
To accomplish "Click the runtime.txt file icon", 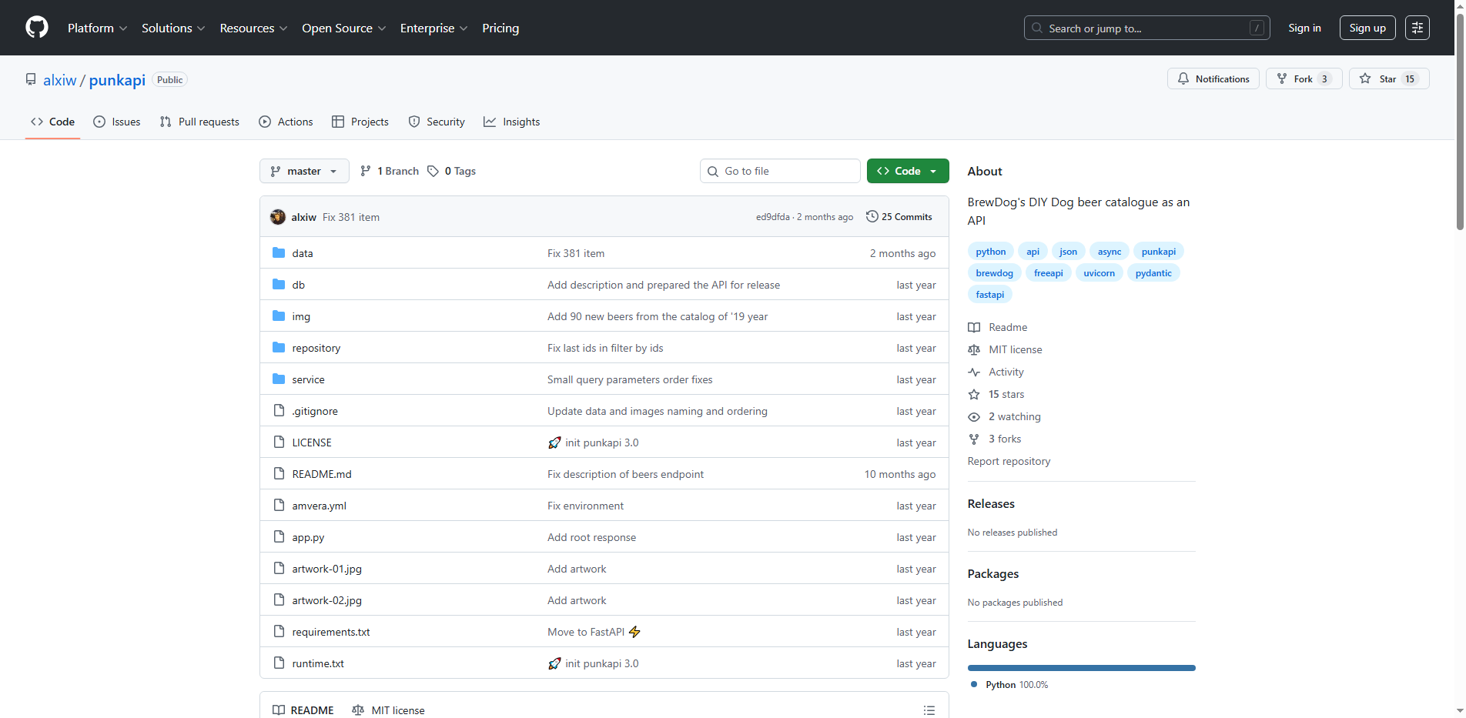I will [x=279, y=663].
